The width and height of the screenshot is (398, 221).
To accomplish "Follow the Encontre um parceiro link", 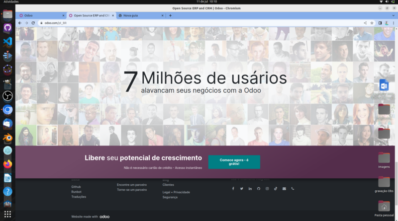I will pyautogui.click(x=132, y=185).
